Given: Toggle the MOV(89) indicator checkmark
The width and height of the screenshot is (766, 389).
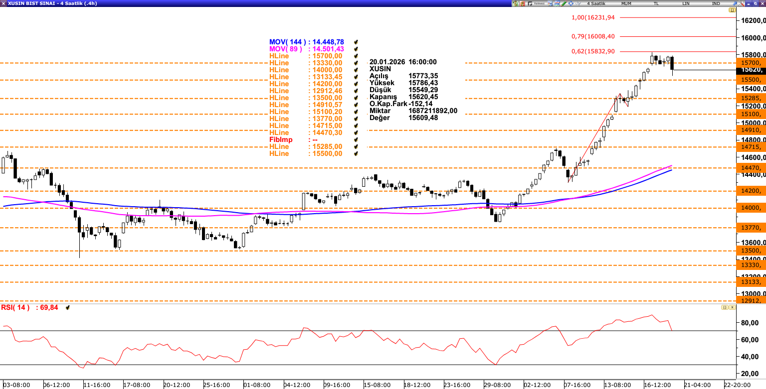Looking at the screenshot, I should pos(356,49).
